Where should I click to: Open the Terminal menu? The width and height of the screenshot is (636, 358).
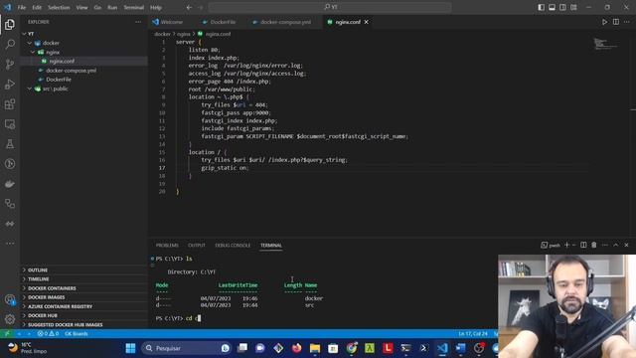click(134, 7)
